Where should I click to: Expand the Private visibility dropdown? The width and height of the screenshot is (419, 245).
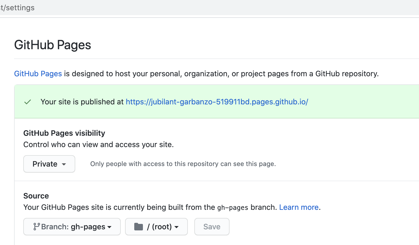coord(49,164)
